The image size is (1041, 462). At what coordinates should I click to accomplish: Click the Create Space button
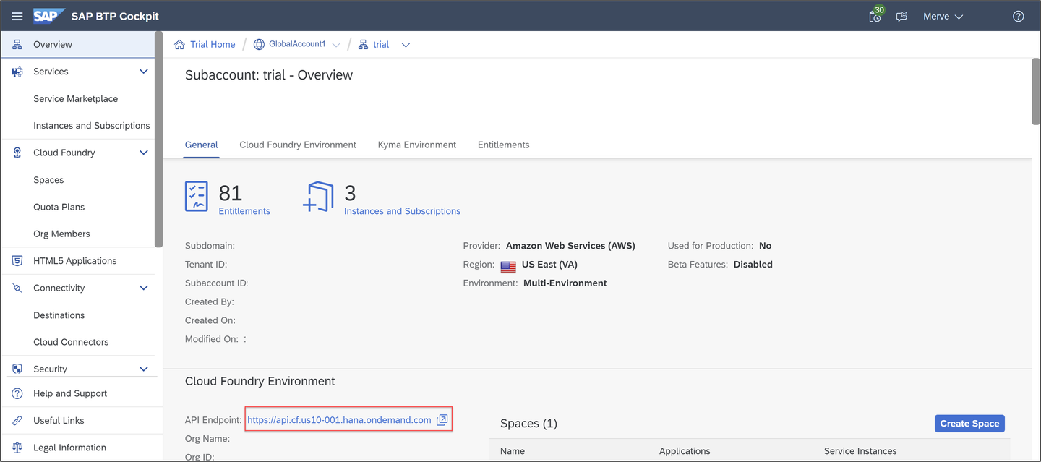coord(969,423)
